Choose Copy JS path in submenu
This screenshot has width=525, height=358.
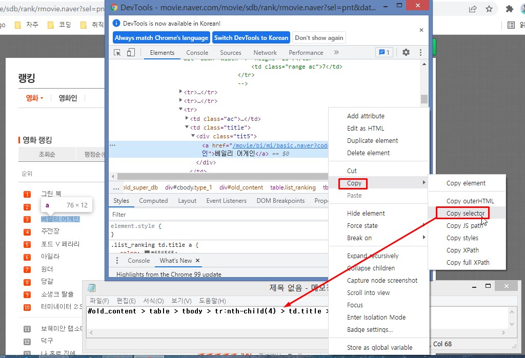click(x=465, y=225)
